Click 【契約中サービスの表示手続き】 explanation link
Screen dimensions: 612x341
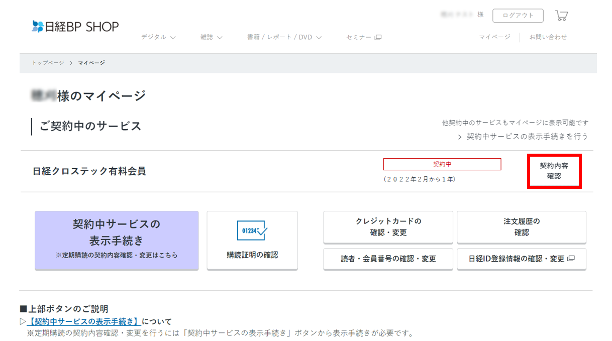(83, 321)
